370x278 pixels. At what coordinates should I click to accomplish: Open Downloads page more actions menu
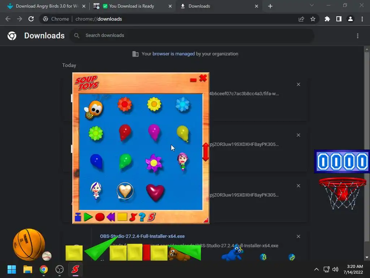[358, 36]
